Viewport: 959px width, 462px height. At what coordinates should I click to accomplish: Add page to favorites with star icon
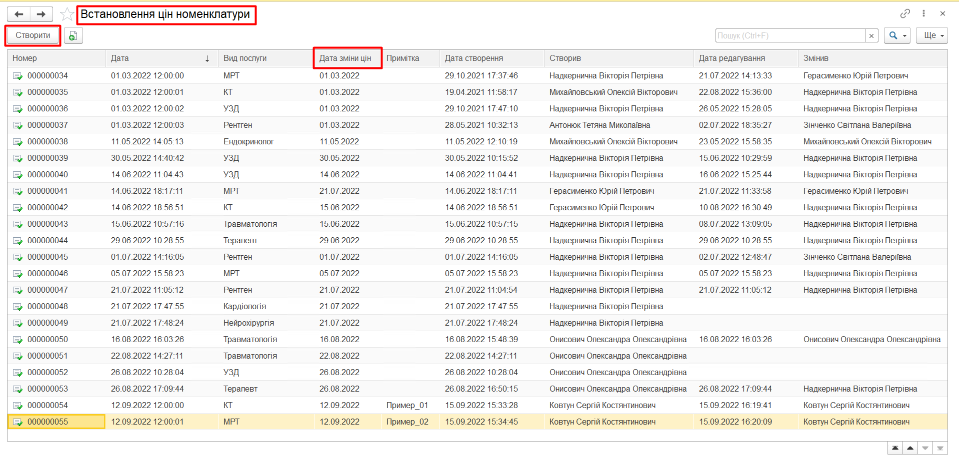pyautogui.click(x=66, y=14)
